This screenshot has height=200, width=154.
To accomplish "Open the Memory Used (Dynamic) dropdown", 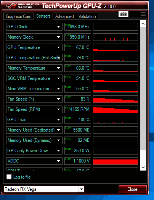I will pyautogui.click(x=58, y=140).
